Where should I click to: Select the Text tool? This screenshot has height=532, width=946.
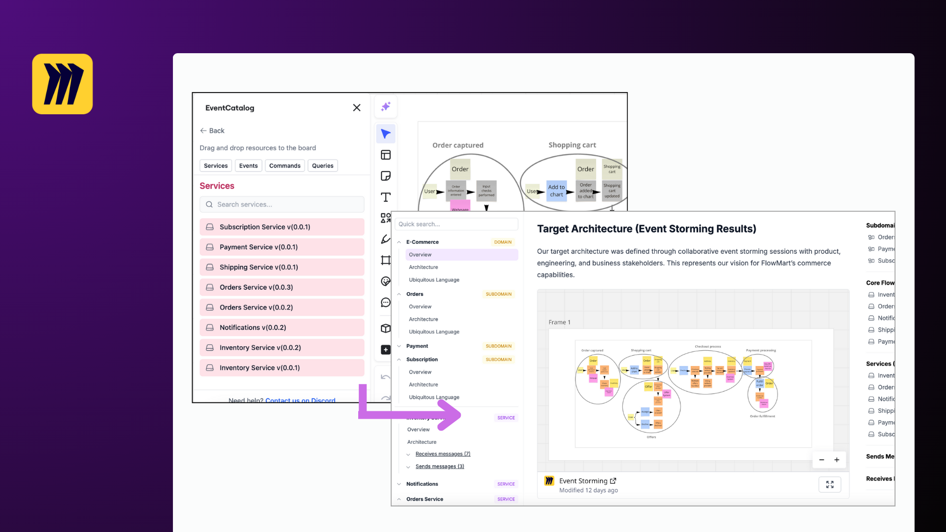tap(386, 197)
